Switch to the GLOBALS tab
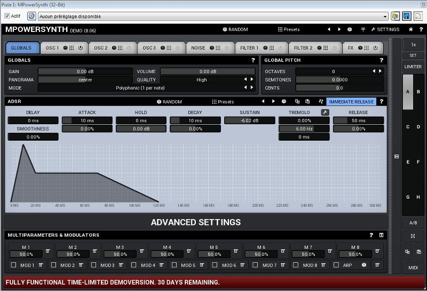Viewport: 427px width, 291px height. pyautogui.click(x=22, y=48)
